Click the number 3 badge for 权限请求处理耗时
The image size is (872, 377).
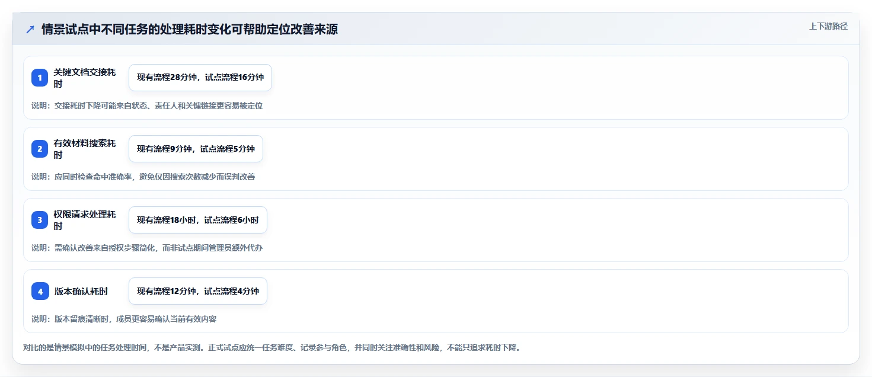coord(40,220)
